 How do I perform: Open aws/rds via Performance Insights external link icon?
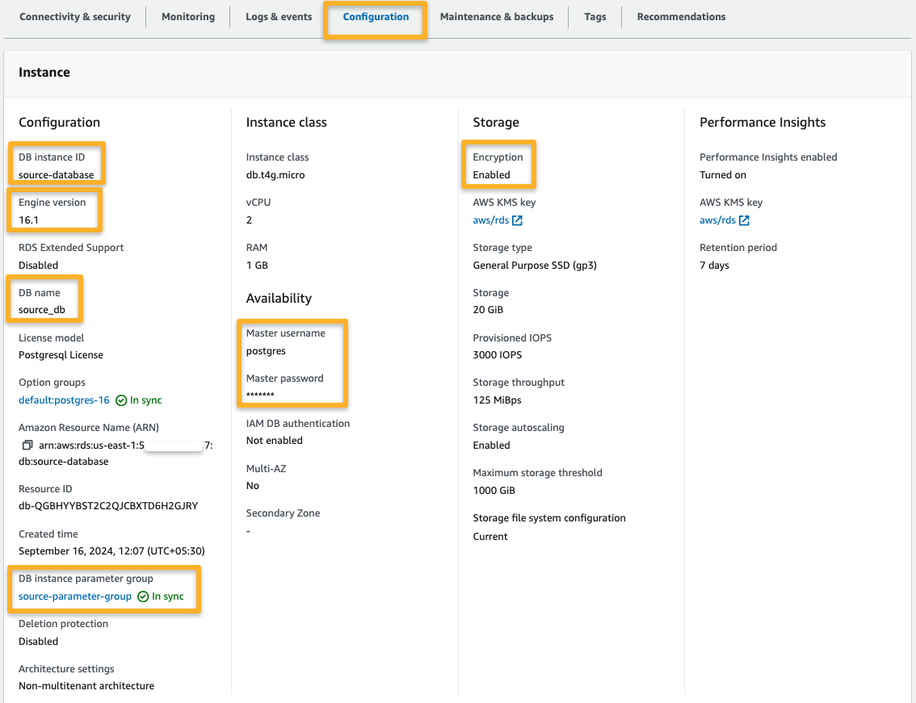(745, 220)
